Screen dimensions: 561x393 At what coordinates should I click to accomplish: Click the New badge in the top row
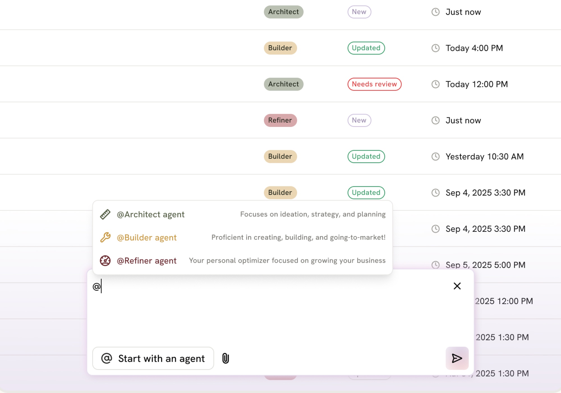pos(359,12)
